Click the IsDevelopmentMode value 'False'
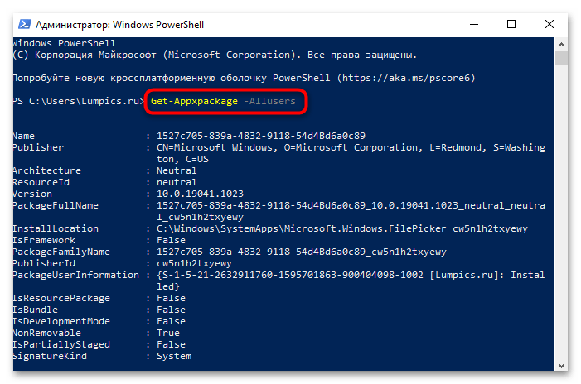This screenshot has width=581, height=384. (171, 321)
